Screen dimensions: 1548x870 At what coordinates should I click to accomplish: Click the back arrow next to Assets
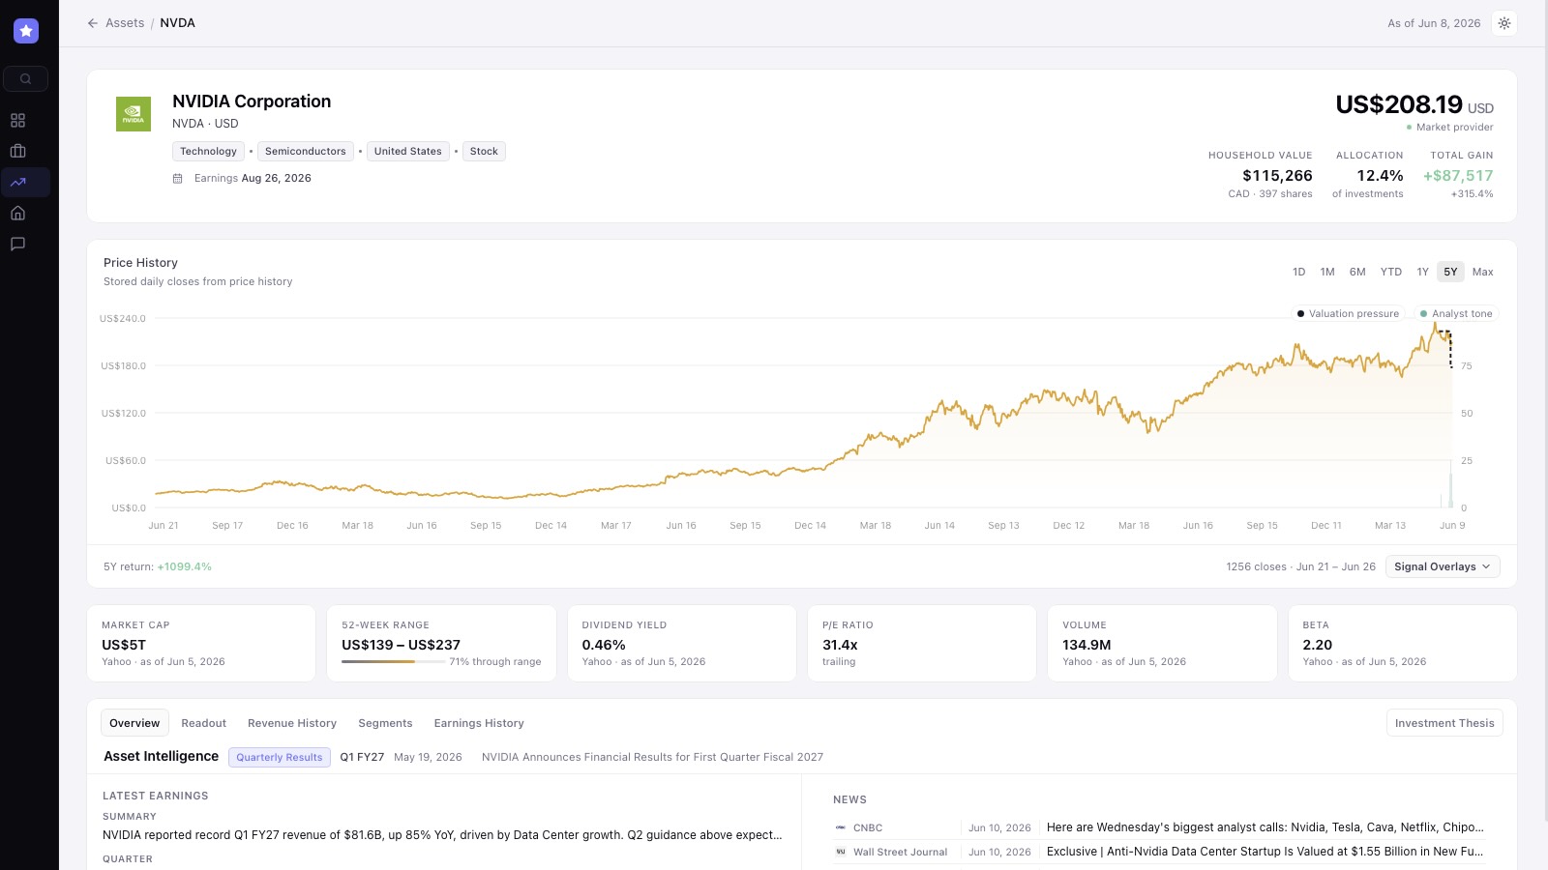click(93, 23)
